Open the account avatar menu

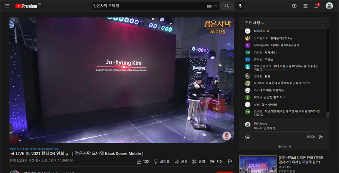[x=329, y=6]
